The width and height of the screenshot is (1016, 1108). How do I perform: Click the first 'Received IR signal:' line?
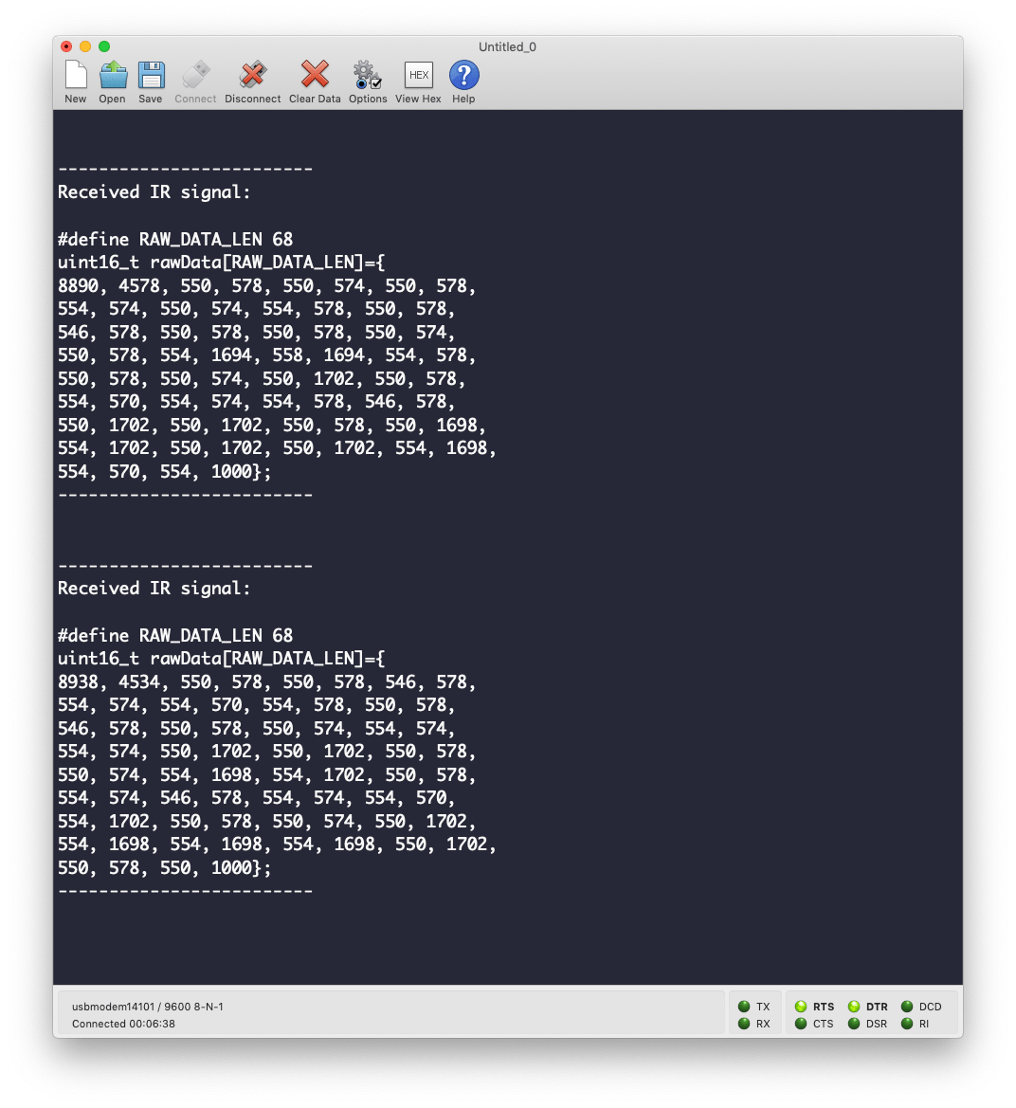click(x=154, y=192)
